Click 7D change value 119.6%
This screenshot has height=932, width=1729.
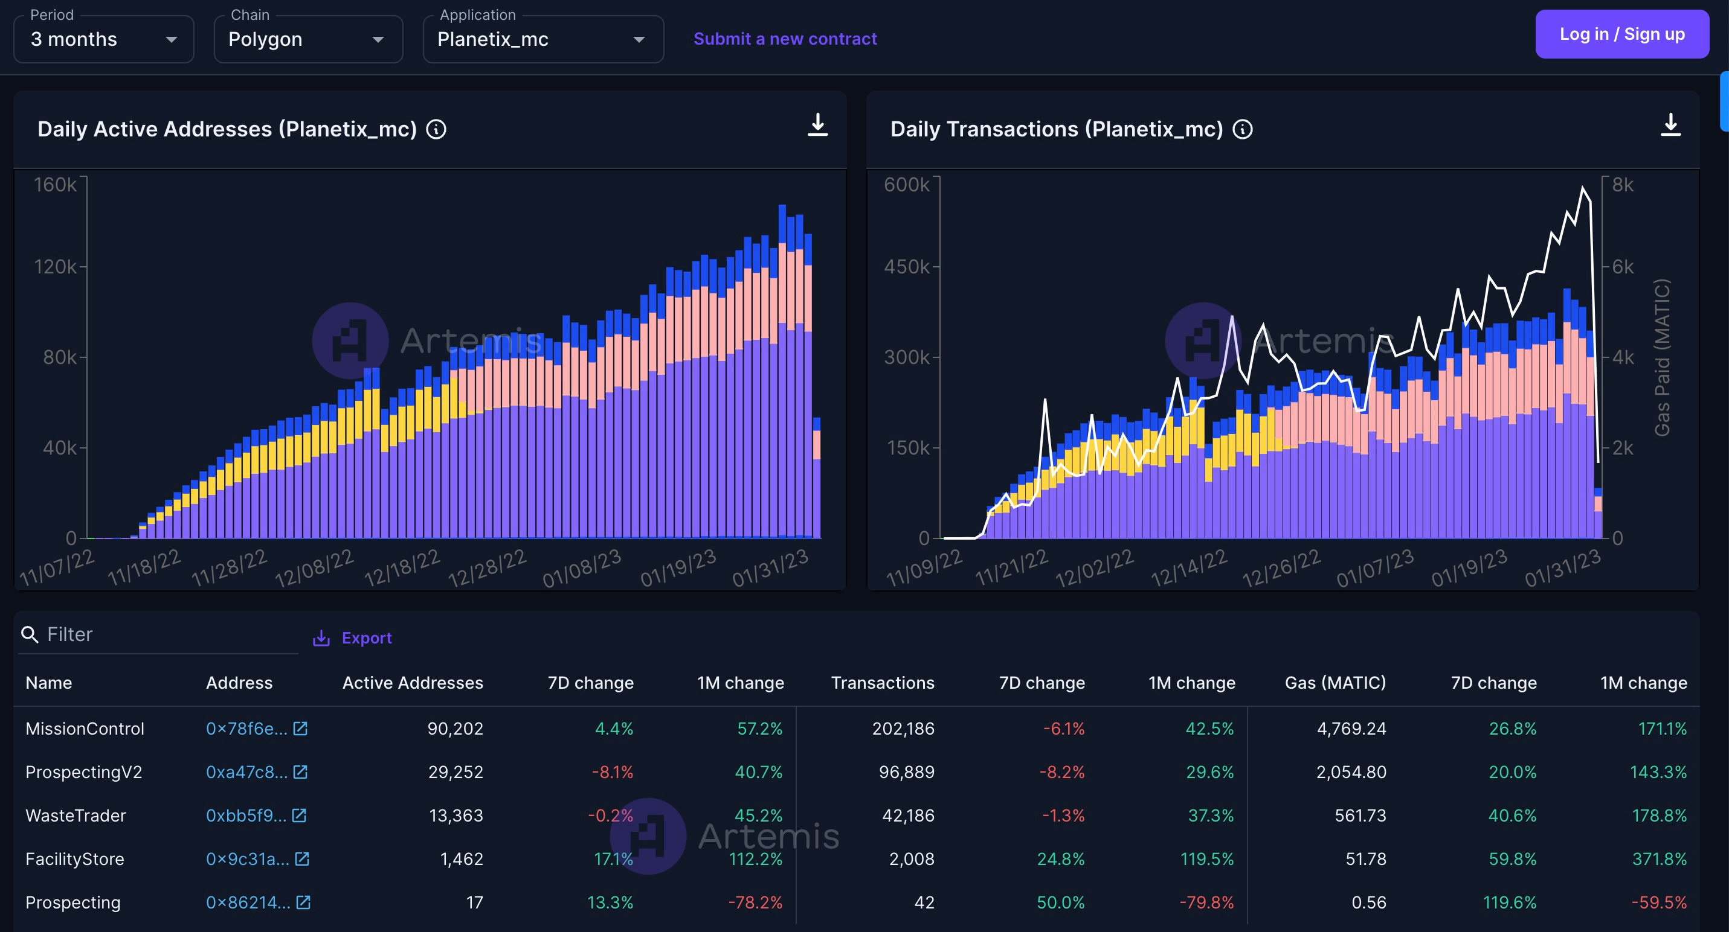tap(1510, 902)
